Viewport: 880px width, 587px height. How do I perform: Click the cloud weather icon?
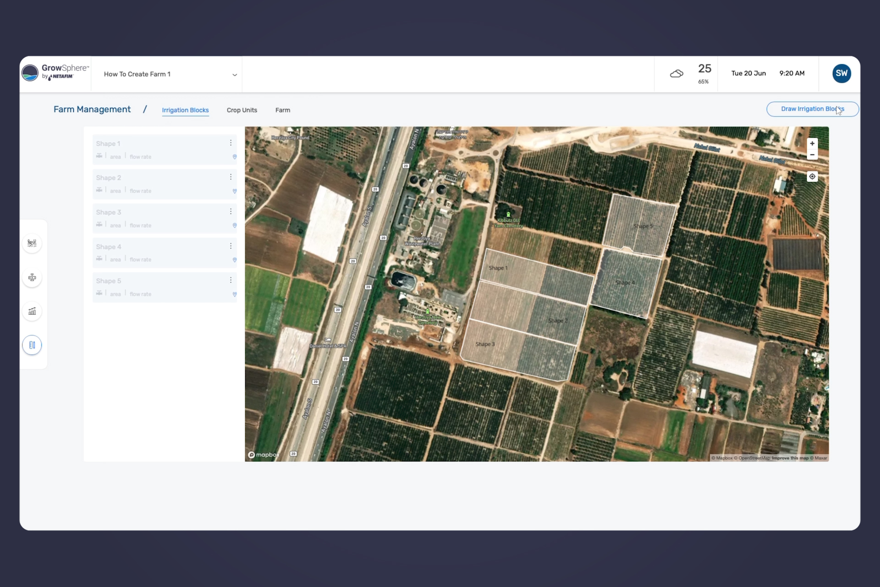[x=676, y=74]
